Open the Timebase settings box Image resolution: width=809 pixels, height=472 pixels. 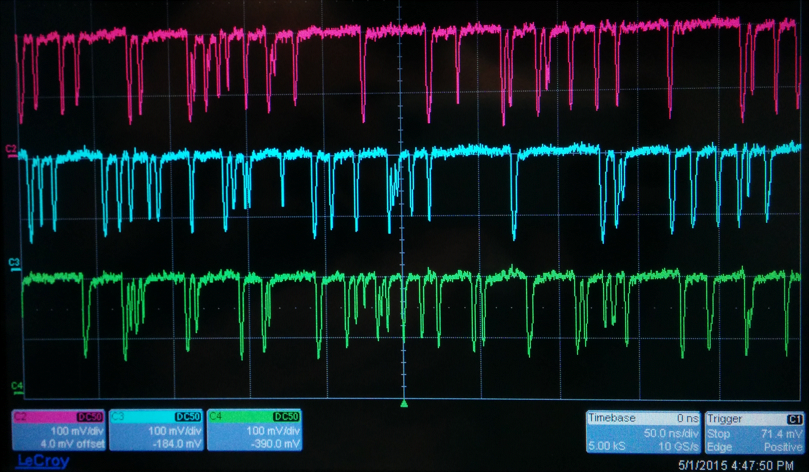coord(643,432)
